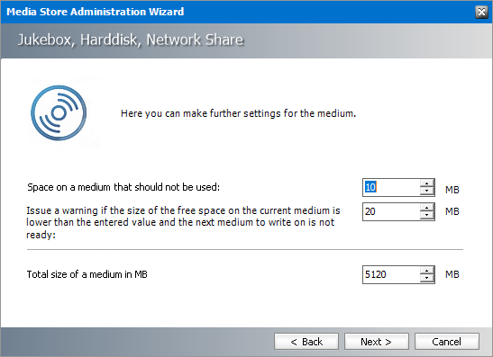The height and width of the screenshot is (357, 493).
Task: Click the 'Total size of a medium in MB' label
Action: 87,274
